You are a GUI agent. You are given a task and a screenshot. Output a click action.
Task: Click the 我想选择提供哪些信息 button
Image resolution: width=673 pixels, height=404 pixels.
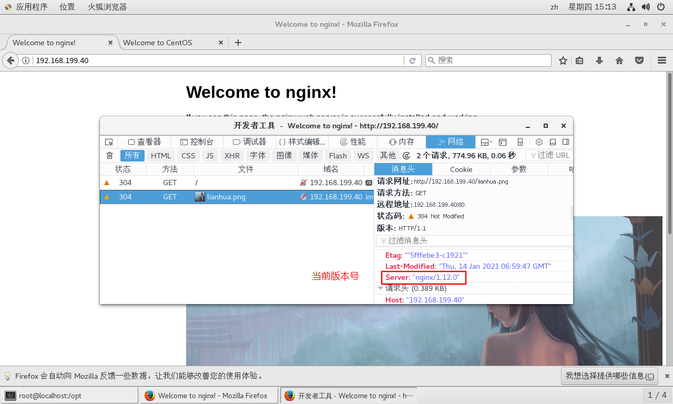click(x=609, y=376)
